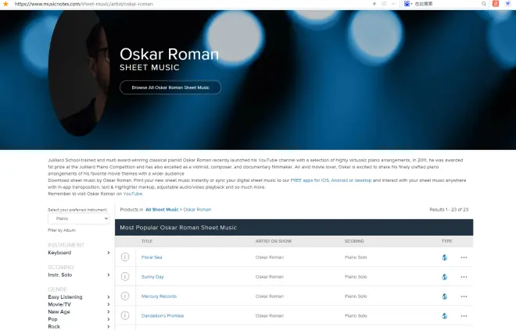Visit the YouTube link in description
The image size is (516, 330).
pos(133,193)
